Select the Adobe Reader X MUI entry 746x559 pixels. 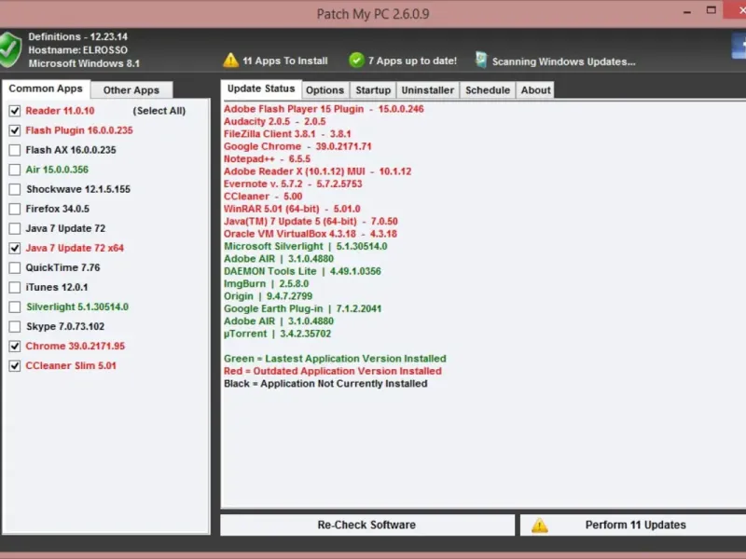(317, 171)
